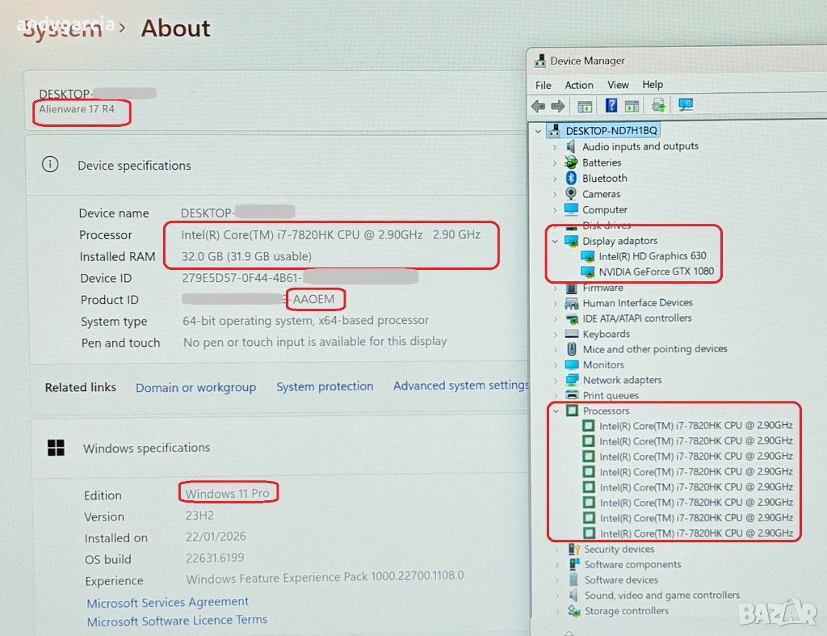Open the Domain or workgroup link
Screen dimensions: 827x636
click(x=195, y=388)
